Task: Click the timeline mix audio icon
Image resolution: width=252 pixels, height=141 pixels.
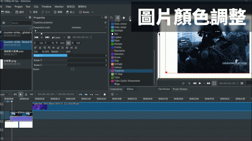Action: (15, 94)
